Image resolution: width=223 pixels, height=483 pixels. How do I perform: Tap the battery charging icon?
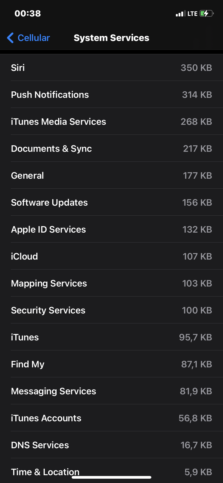207,13
